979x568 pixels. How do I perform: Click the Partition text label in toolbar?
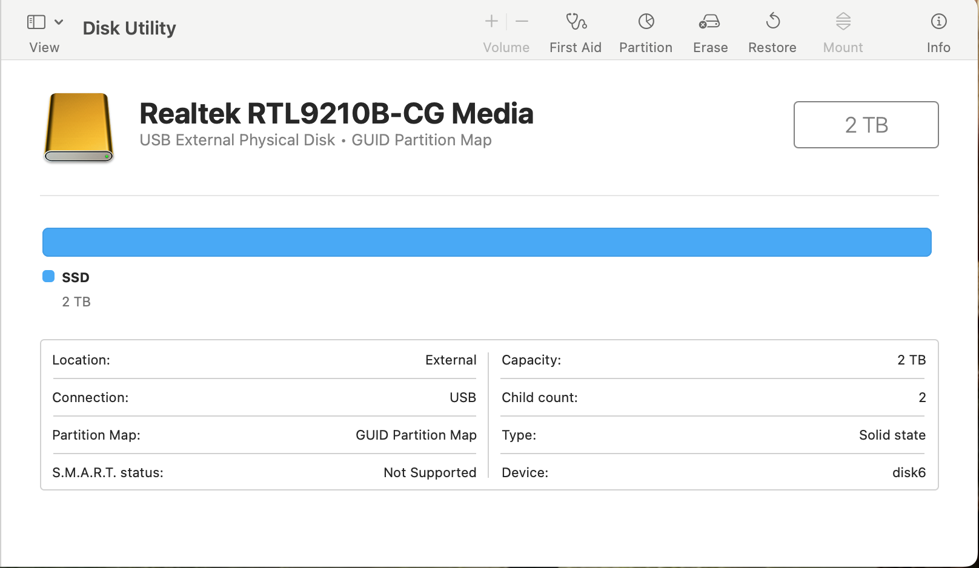(x=646, y=47)
